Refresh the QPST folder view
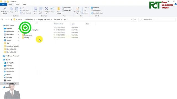This screenshot has height=99, width=177. coord(135,20)
